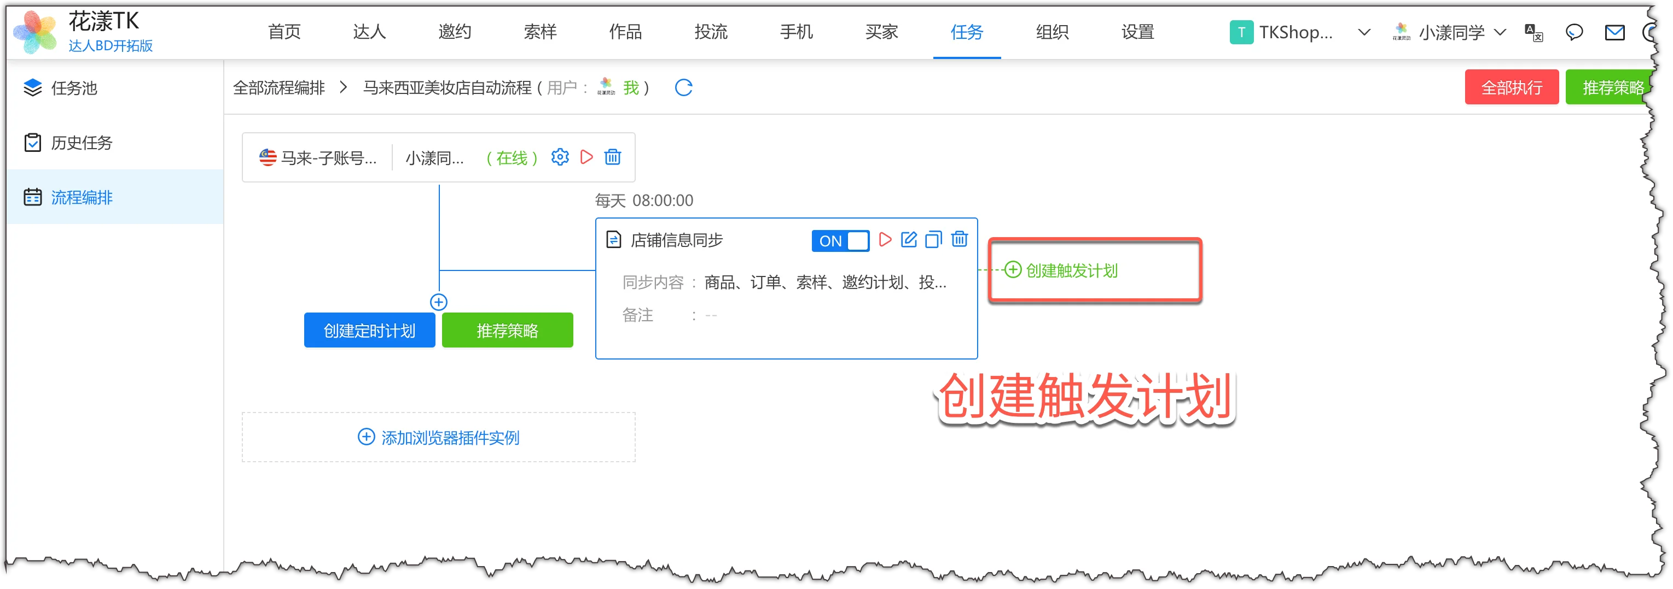Go to the 首页 tab
Viewport: 1673px width, 589px height.
(x=284, y=32)
